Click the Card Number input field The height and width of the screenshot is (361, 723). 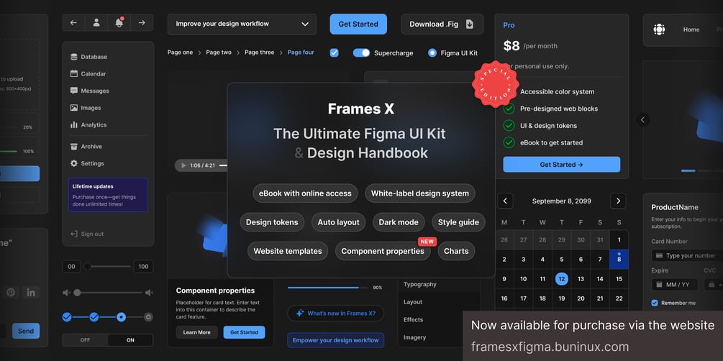pos(687,255)
